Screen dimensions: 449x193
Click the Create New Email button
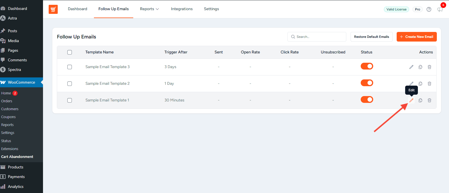click(416, 37)
